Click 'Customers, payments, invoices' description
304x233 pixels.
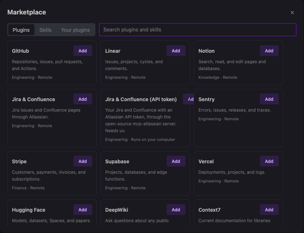point(49,176)
